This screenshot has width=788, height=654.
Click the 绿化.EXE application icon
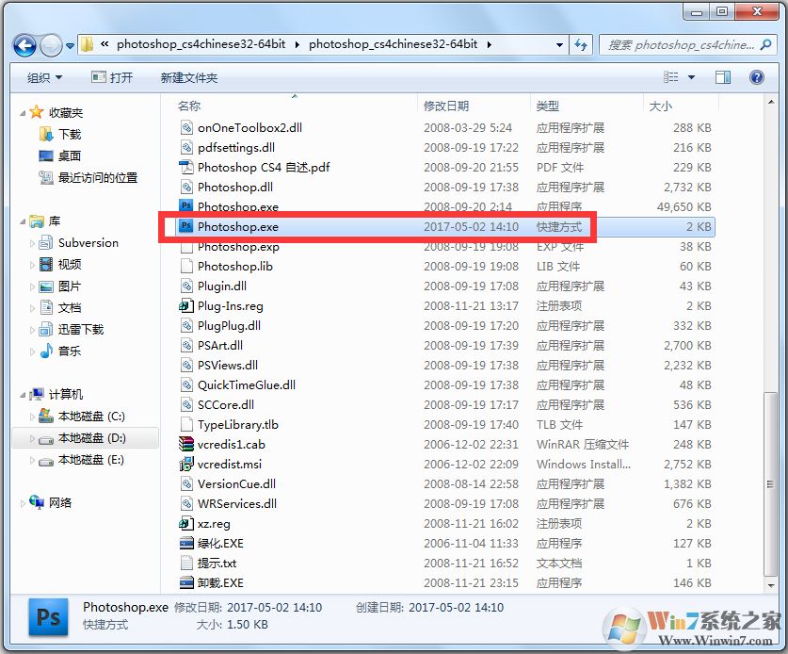click(x=185, y=543)
